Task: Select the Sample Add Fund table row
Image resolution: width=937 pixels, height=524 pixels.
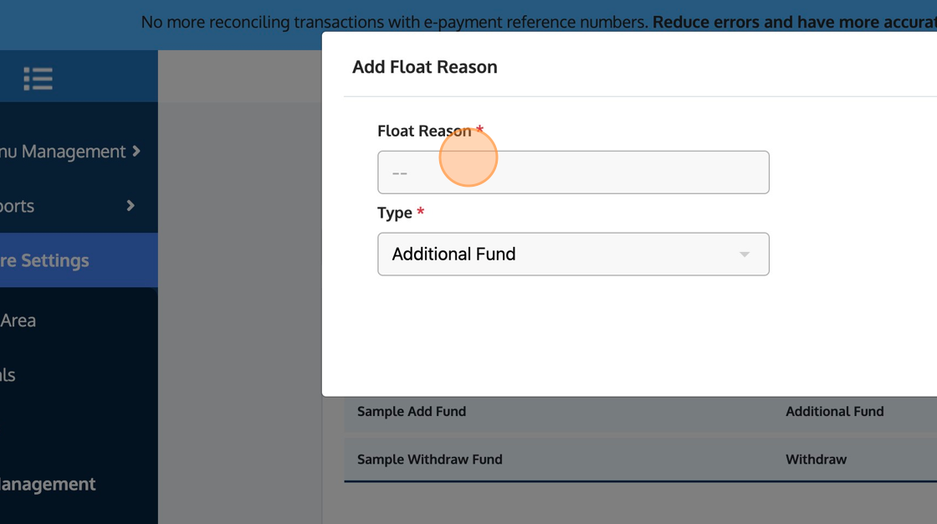Action: pyautogui.click(x=412, y=411)
